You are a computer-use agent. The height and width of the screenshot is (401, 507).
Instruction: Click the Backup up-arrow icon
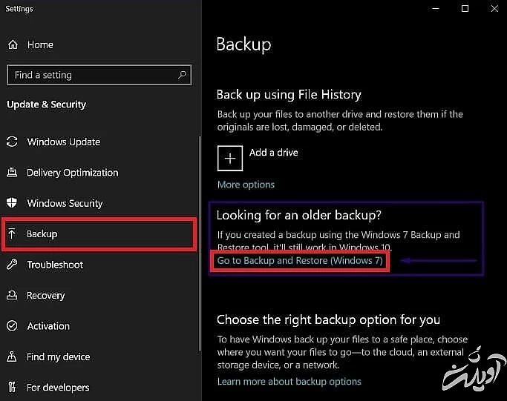coord(12,233)
